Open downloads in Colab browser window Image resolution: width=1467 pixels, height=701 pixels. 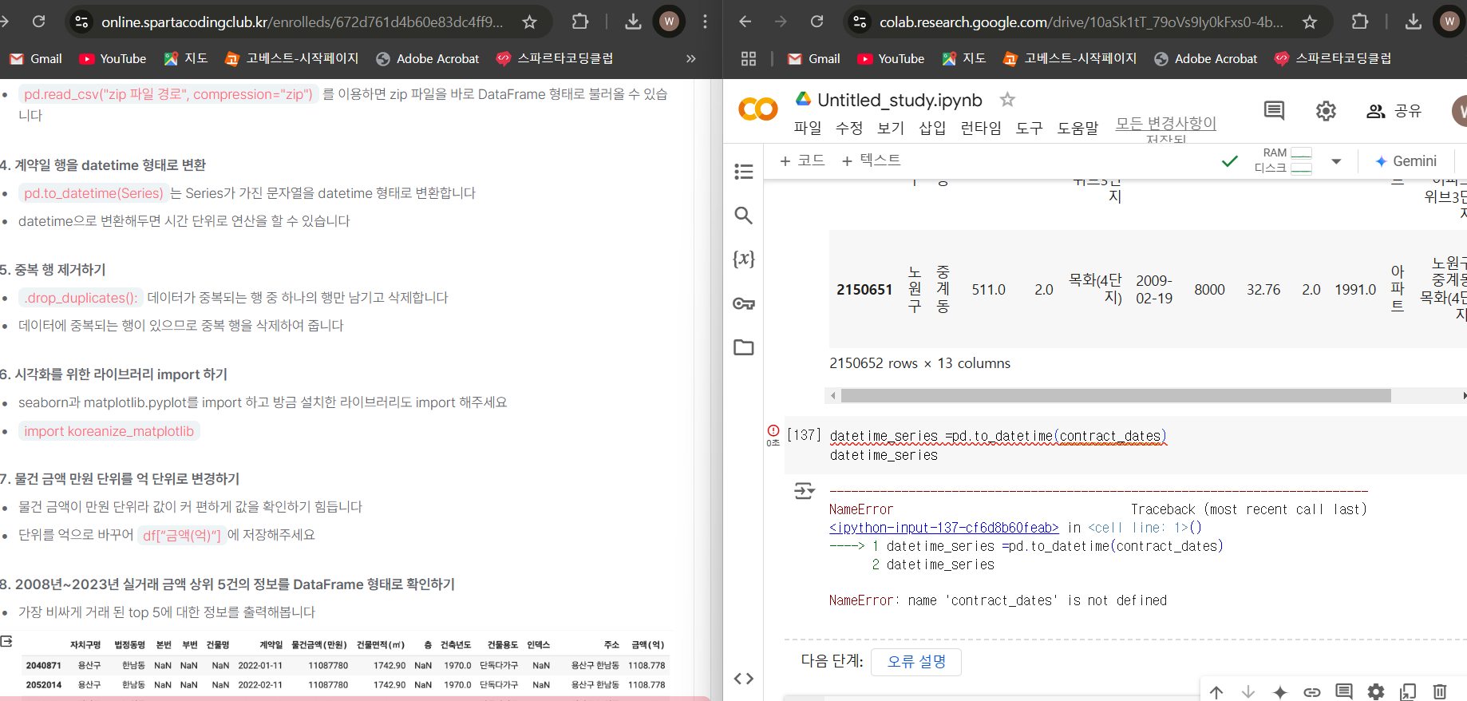[1413, 22]
